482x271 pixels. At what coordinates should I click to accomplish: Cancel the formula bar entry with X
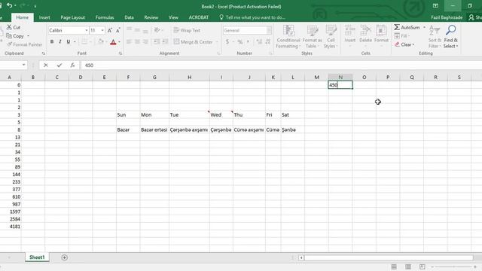tap(45, 65)
